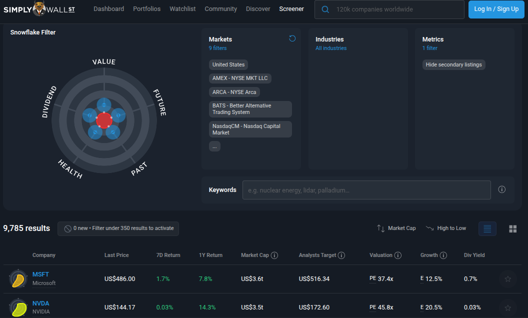The image size is (528, 318).
Task: Open the Dashboard nav item
Action: coord(109,9)
